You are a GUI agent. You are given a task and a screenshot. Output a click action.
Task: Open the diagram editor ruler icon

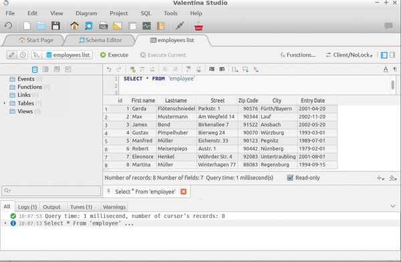(118, 26)
